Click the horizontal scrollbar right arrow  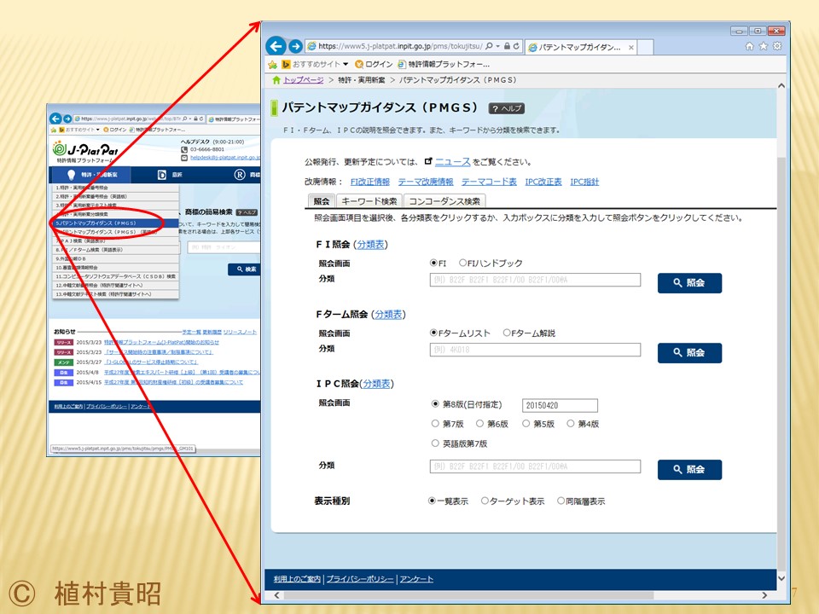764,595
